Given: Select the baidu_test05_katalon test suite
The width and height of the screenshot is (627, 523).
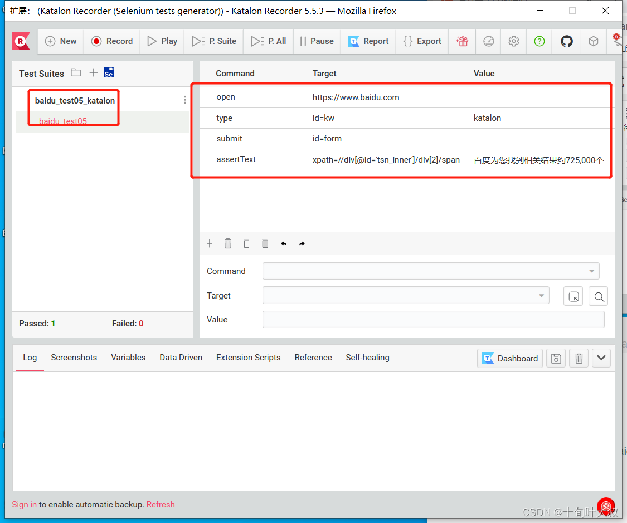Looking at the screenshot, I should [75, 101].
